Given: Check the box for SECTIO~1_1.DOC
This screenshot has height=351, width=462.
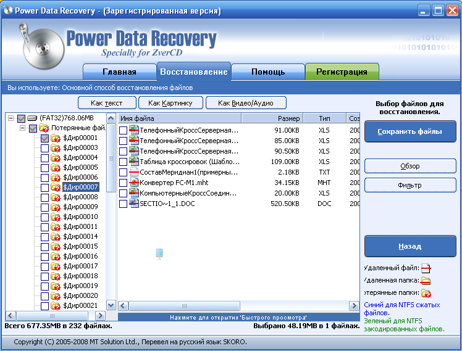Looking at the screenshot, I should coord(123,204).
